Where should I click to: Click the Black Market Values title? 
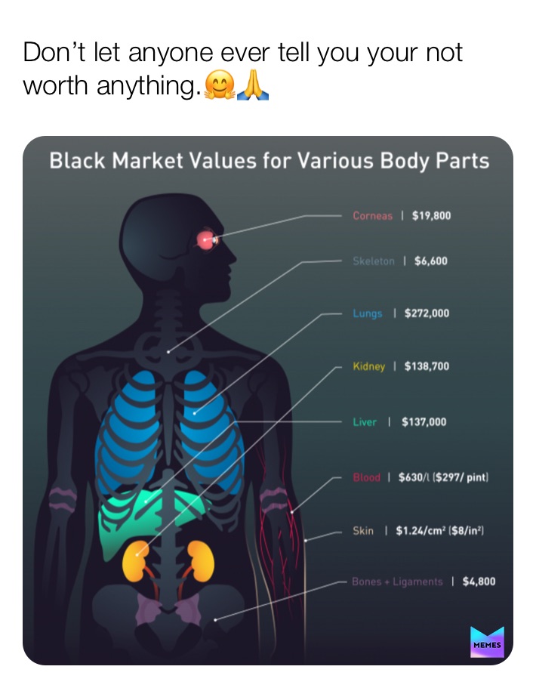click(269, 161)
